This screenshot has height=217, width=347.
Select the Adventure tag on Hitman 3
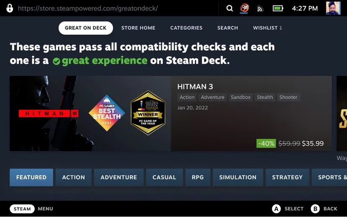tap(212, 97)
